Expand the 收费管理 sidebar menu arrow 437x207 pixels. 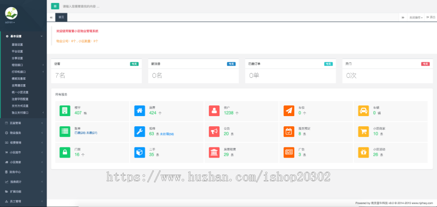coord(42,143)
